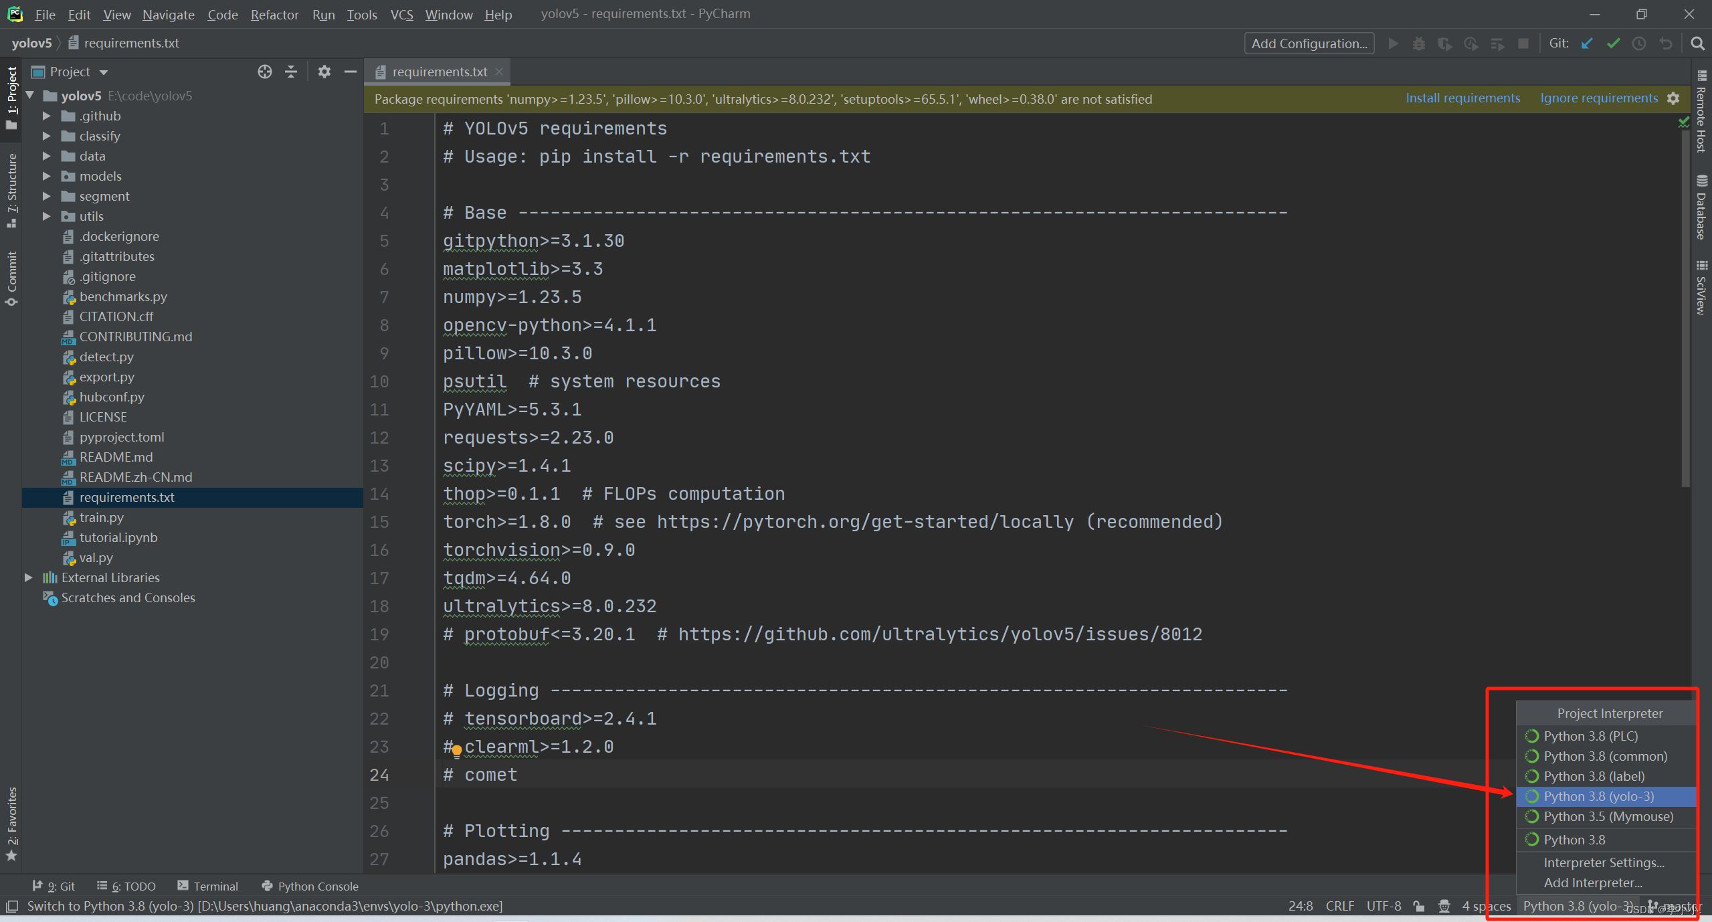Click the inspection green checkmark in editor corner

1683,122
